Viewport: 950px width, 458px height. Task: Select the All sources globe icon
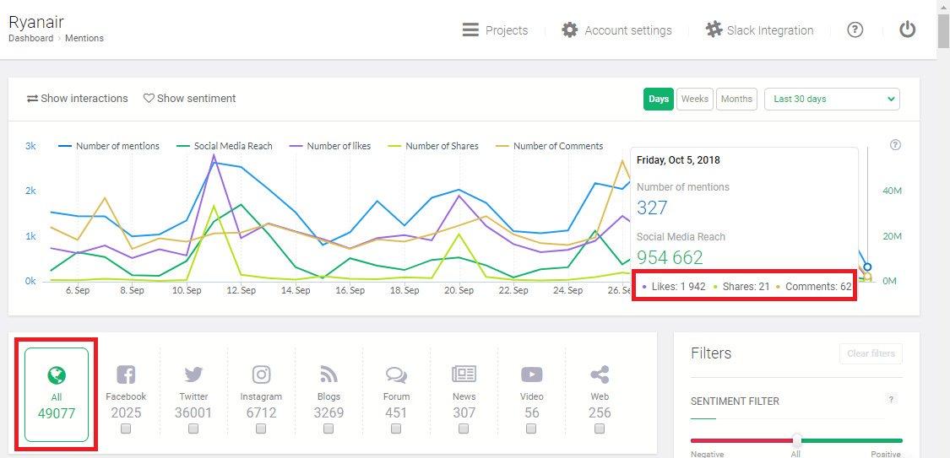coord(57,375)
